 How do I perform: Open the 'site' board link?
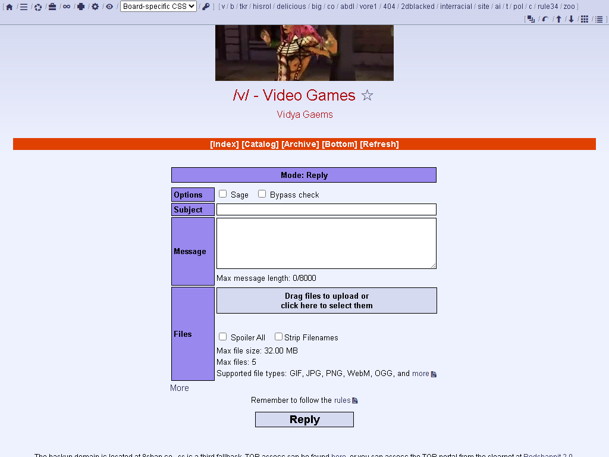pos(484,7)
